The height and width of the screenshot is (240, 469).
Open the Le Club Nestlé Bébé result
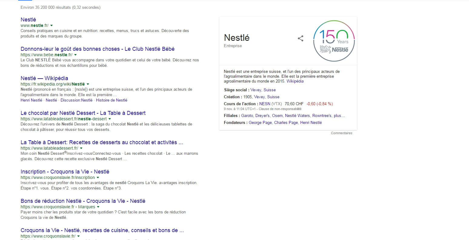coord(98,49)
